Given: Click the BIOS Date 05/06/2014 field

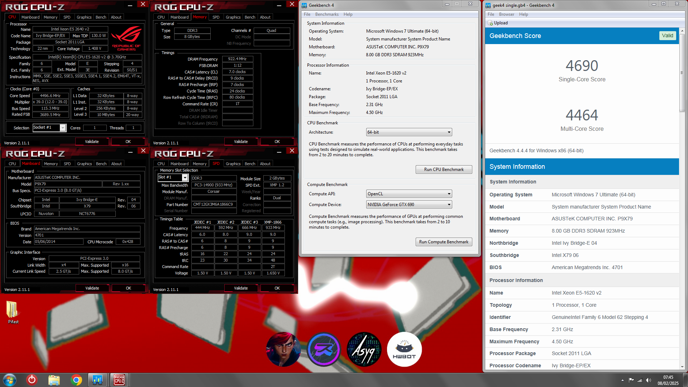Looking at the screenshot, I should point(58,242).
